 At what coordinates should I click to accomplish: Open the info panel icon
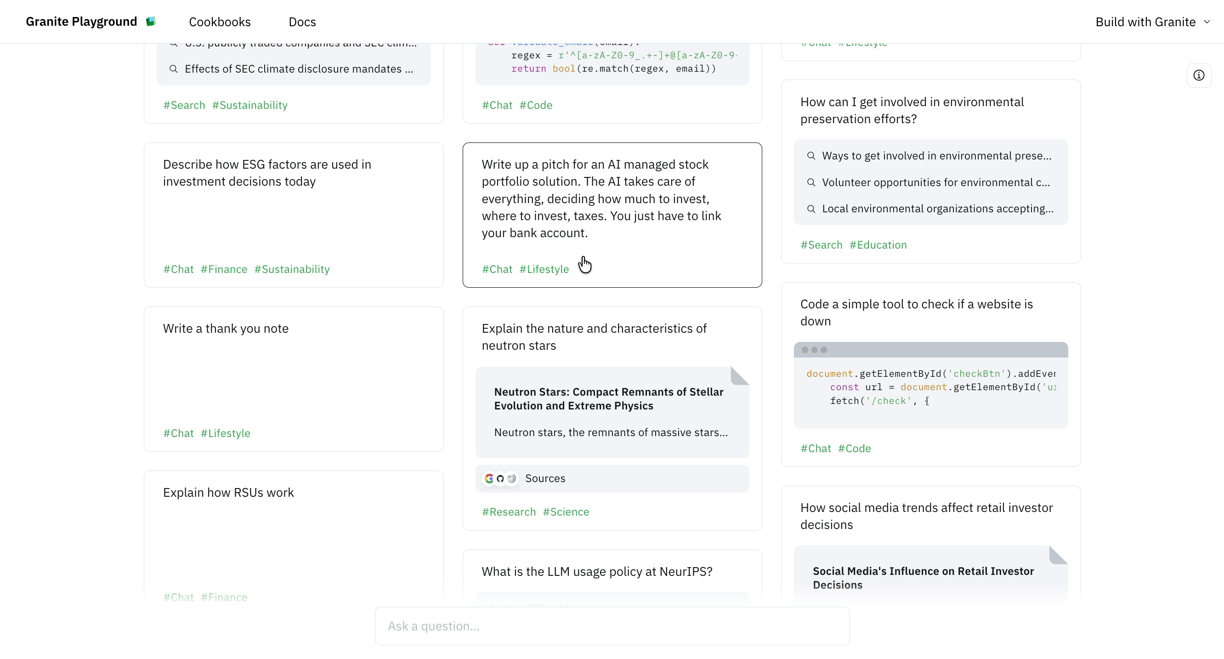click(1199, 75)
